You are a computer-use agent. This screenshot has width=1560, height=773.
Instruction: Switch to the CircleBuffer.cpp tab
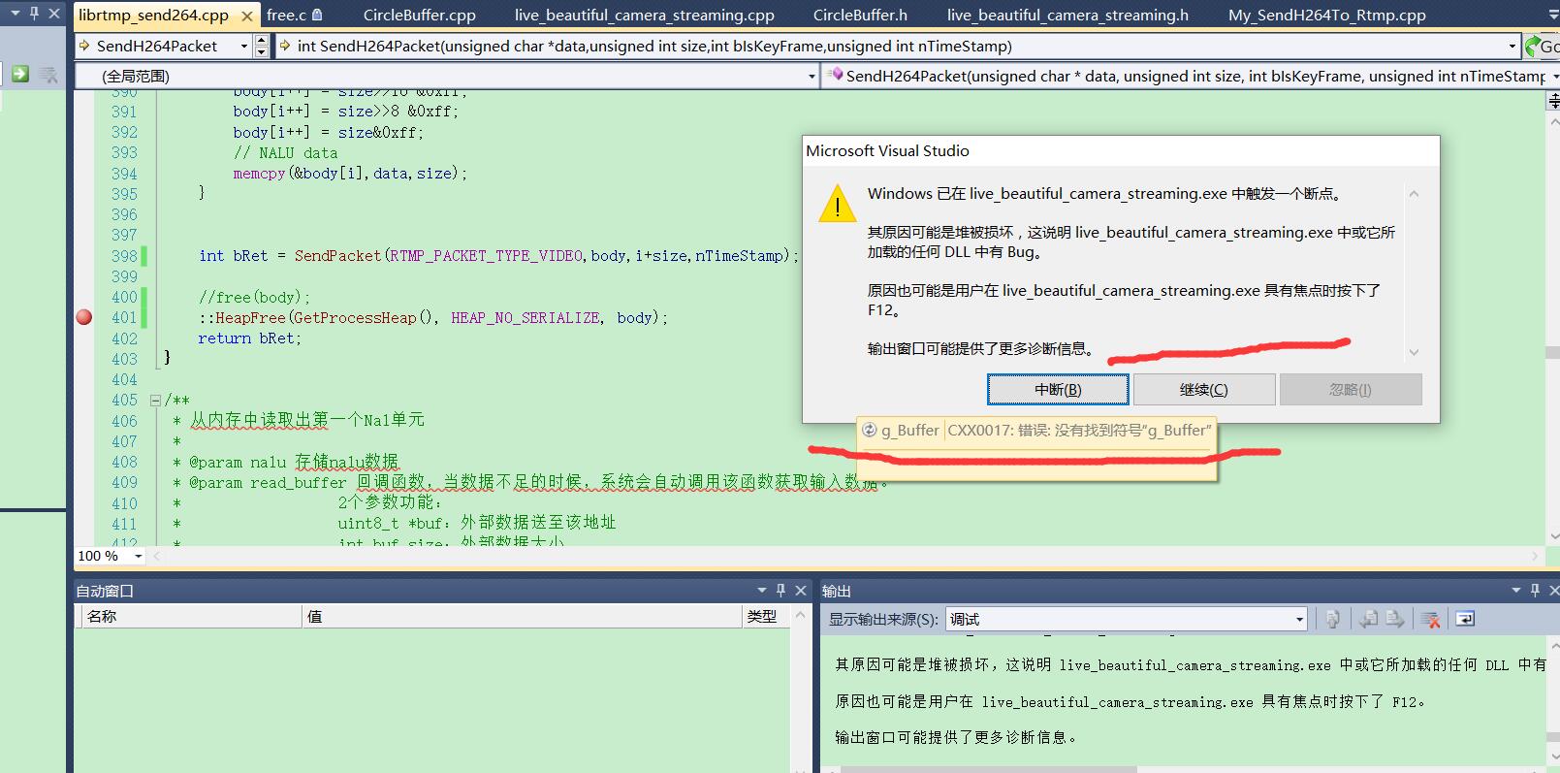[x=420, y=15]
